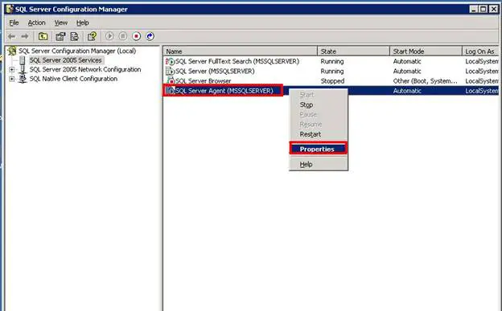
Task: Select SQL Server Agent (MSSQLSERVER) row
Action: 331,91
